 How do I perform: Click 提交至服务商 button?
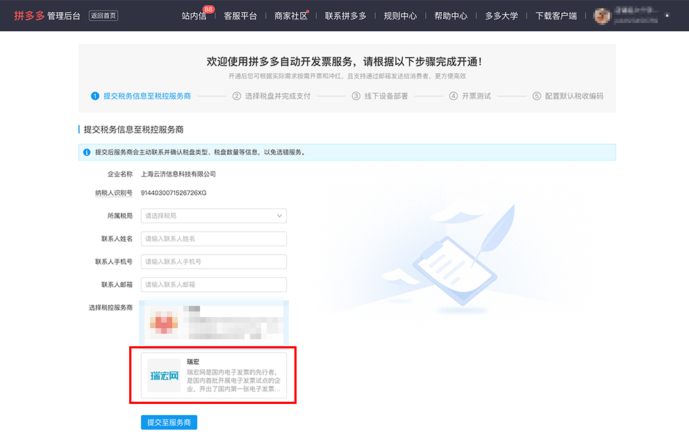(x=169, y=422)
